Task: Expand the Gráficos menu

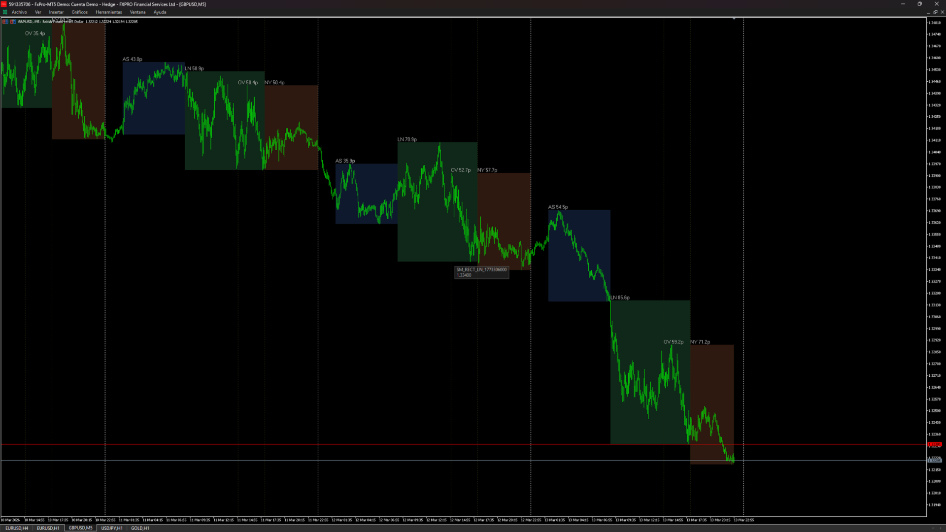Action: click(79, 12)
